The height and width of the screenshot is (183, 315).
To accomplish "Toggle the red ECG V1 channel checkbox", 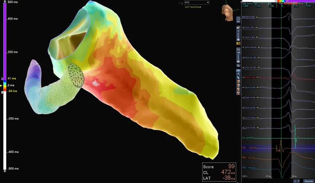I will tap(244, 77).
